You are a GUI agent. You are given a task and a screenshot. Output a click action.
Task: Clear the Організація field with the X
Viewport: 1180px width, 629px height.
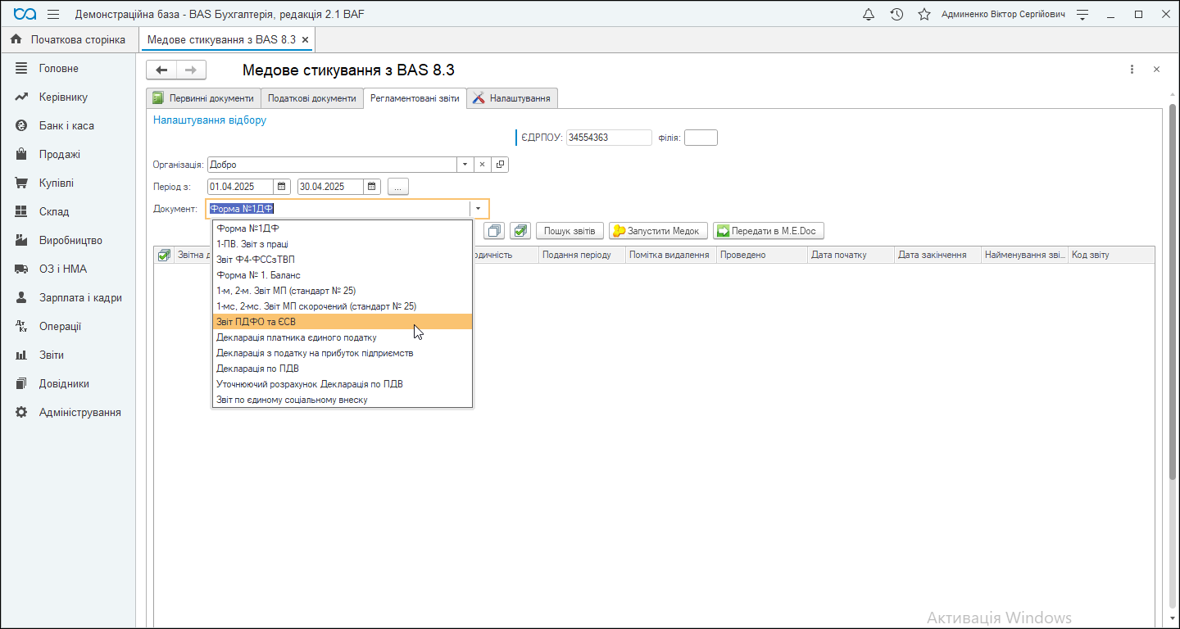point(482,165)
